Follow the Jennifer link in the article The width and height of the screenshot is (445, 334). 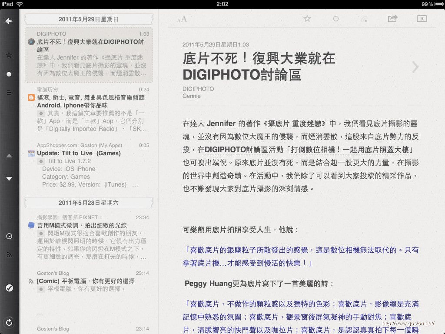221,124
